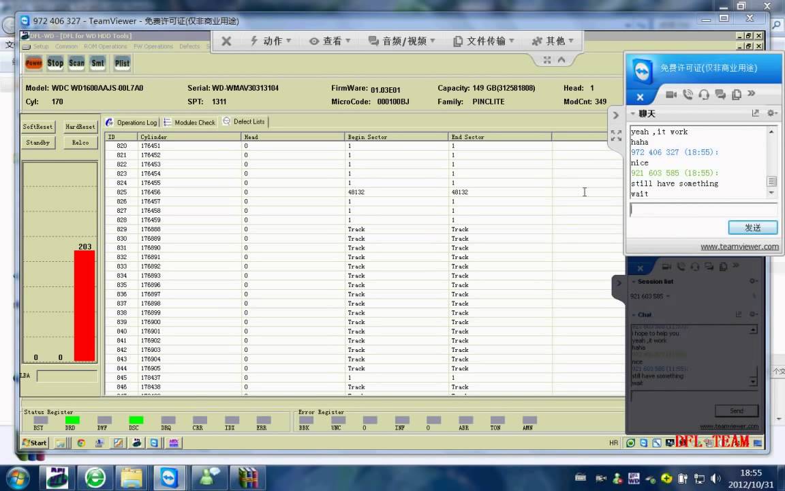Click the HardReset button

(80, 127)
